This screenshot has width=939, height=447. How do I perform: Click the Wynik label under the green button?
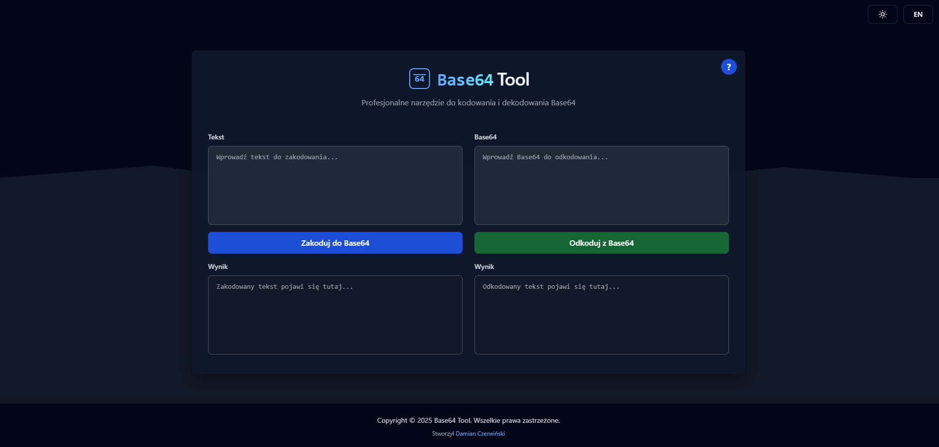[484, 267]
